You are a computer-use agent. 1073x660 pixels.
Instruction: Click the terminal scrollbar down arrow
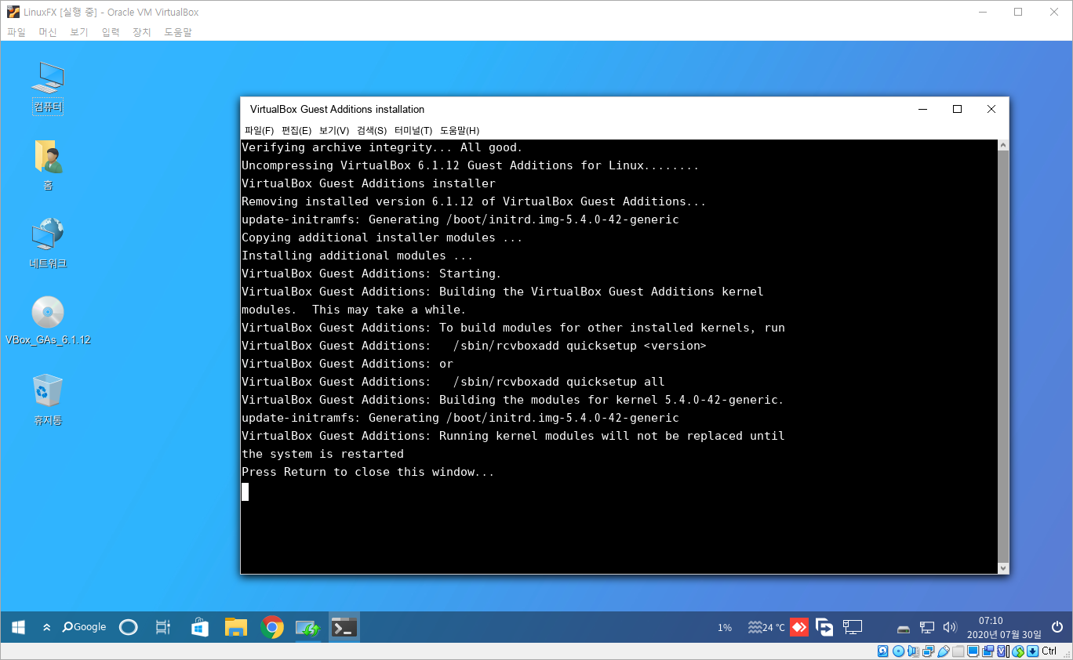[1003, 568]
